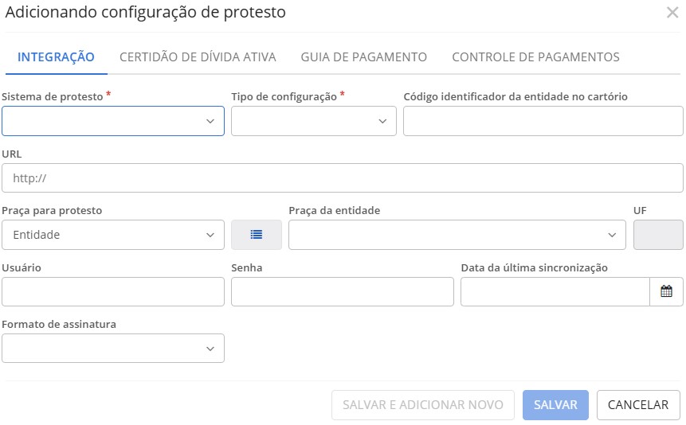Go to the Controle de Pagamentos tab
Image resolution: width=686 pixels, height=425 pixels.
pyautogui.click(x=535, y=57)
